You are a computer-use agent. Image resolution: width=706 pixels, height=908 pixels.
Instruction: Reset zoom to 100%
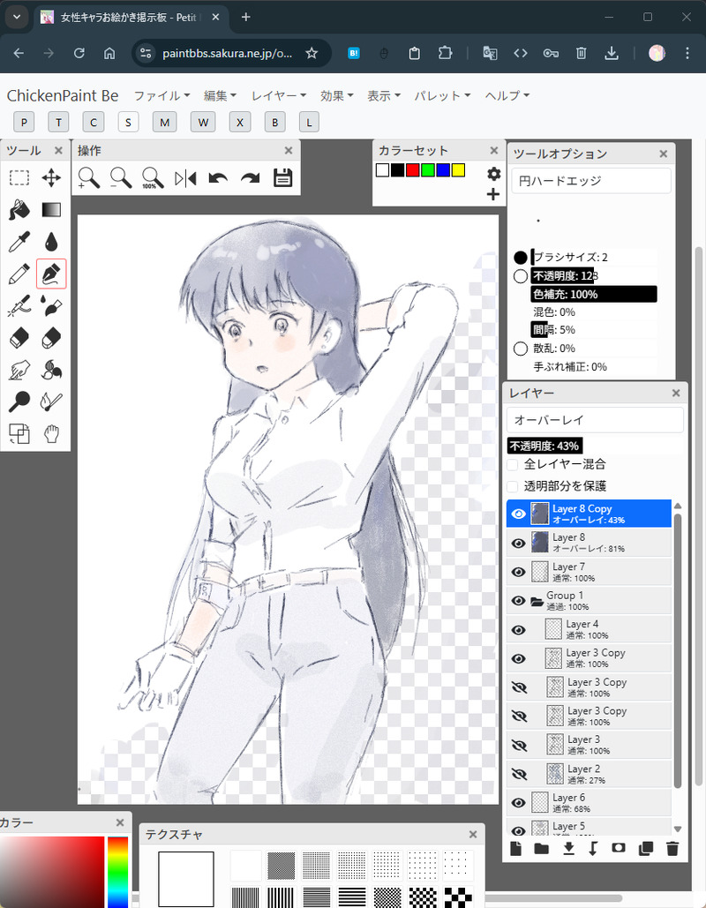(153, 178)
